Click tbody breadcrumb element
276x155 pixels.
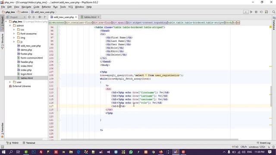229,23
